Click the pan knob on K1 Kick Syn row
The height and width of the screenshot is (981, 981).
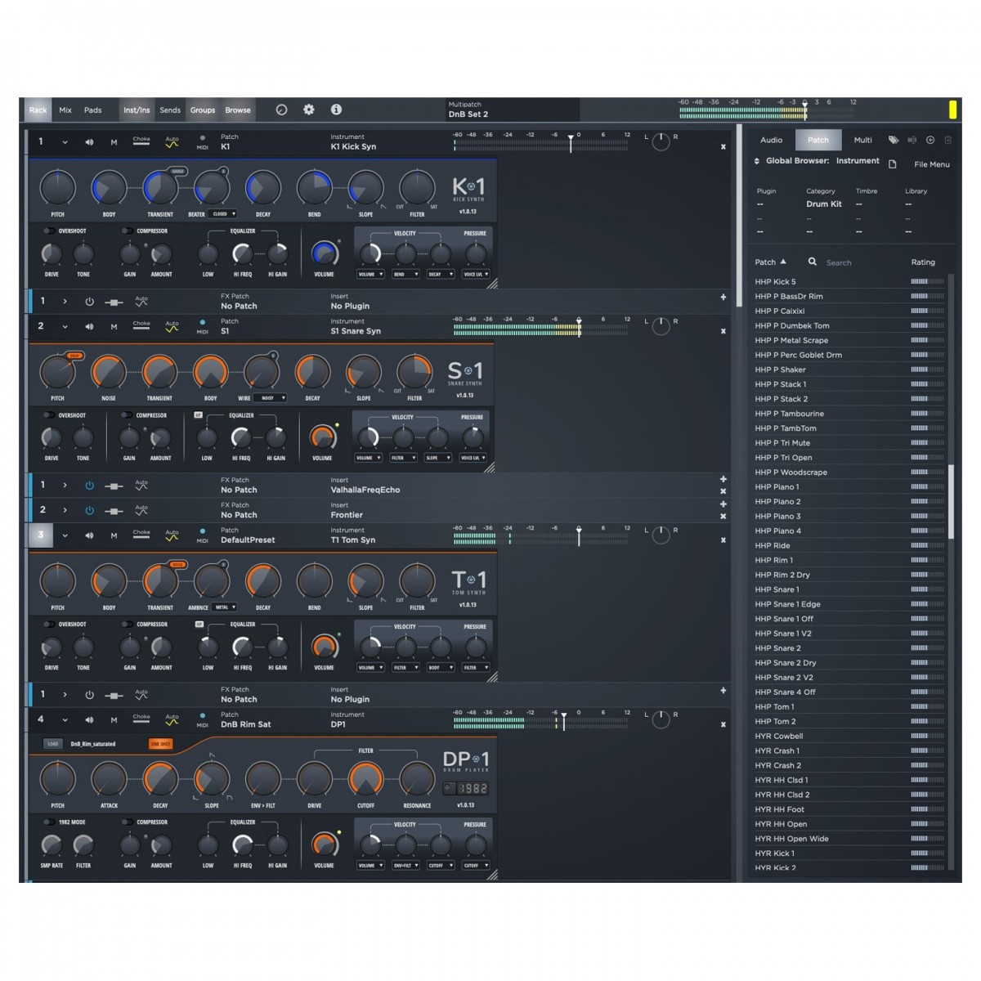click(x=661, y=142)
